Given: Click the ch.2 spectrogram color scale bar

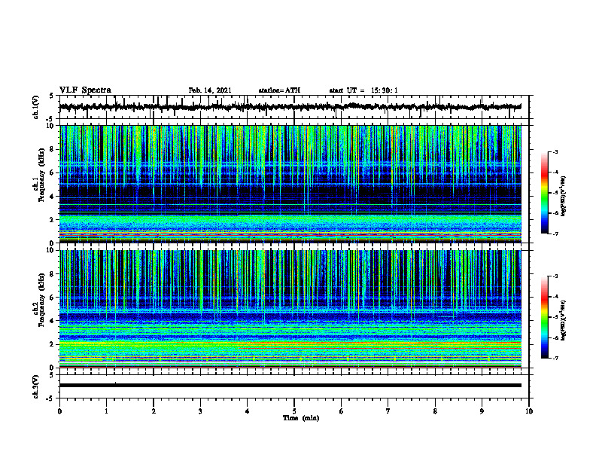Looking at the screenshot, I should tap(545, 317).
